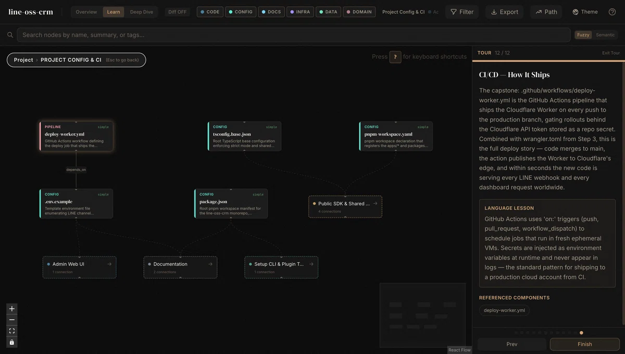
Task: Toggle DOMAIN category filter
Action: pyautogui.click(x=359, y=12)
